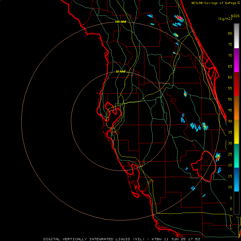
Task: Click the 75 value on the color scale
Action: (x=230, y=44)
